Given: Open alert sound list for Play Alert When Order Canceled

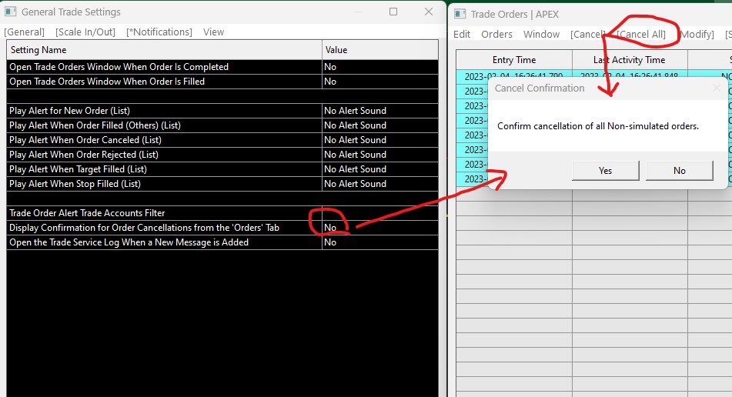Looking at the screenshot, I should (x=380, y=140).
